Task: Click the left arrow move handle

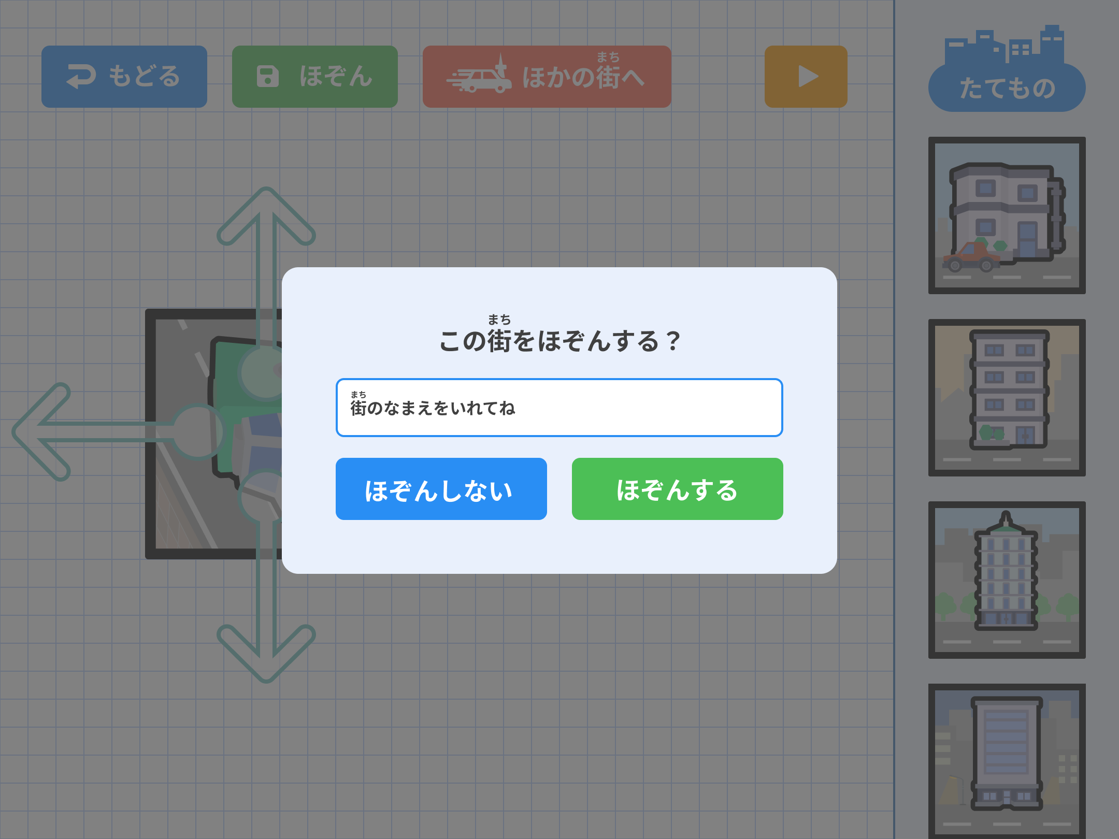Action: [x=41, y=432]
